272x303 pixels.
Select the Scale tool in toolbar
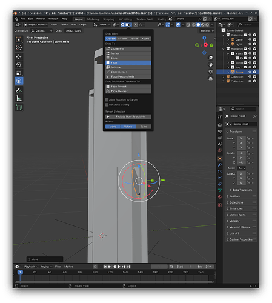tap(19, 73)
